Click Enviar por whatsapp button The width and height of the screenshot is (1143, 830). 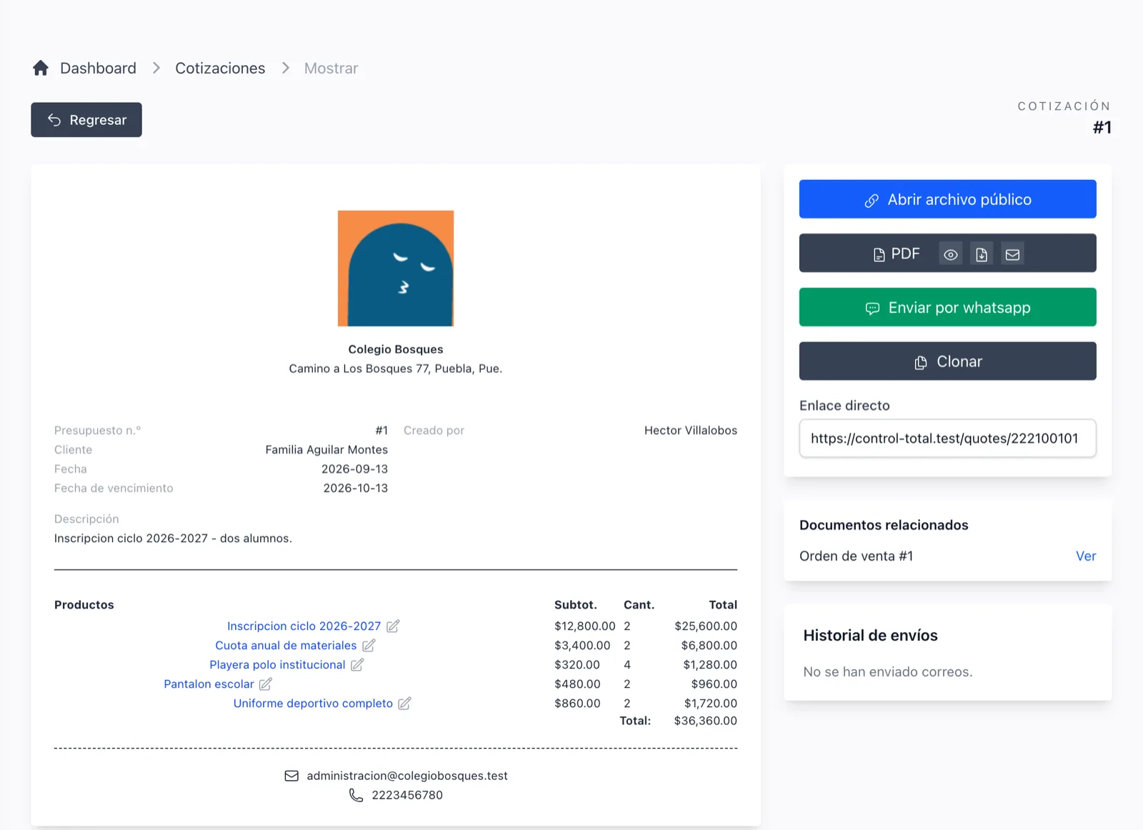(947, 307)
